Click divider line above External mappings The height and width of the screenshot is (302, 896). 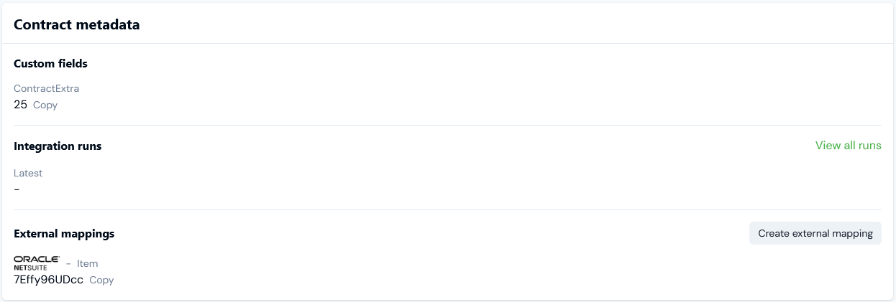click(x=447, y=209)
